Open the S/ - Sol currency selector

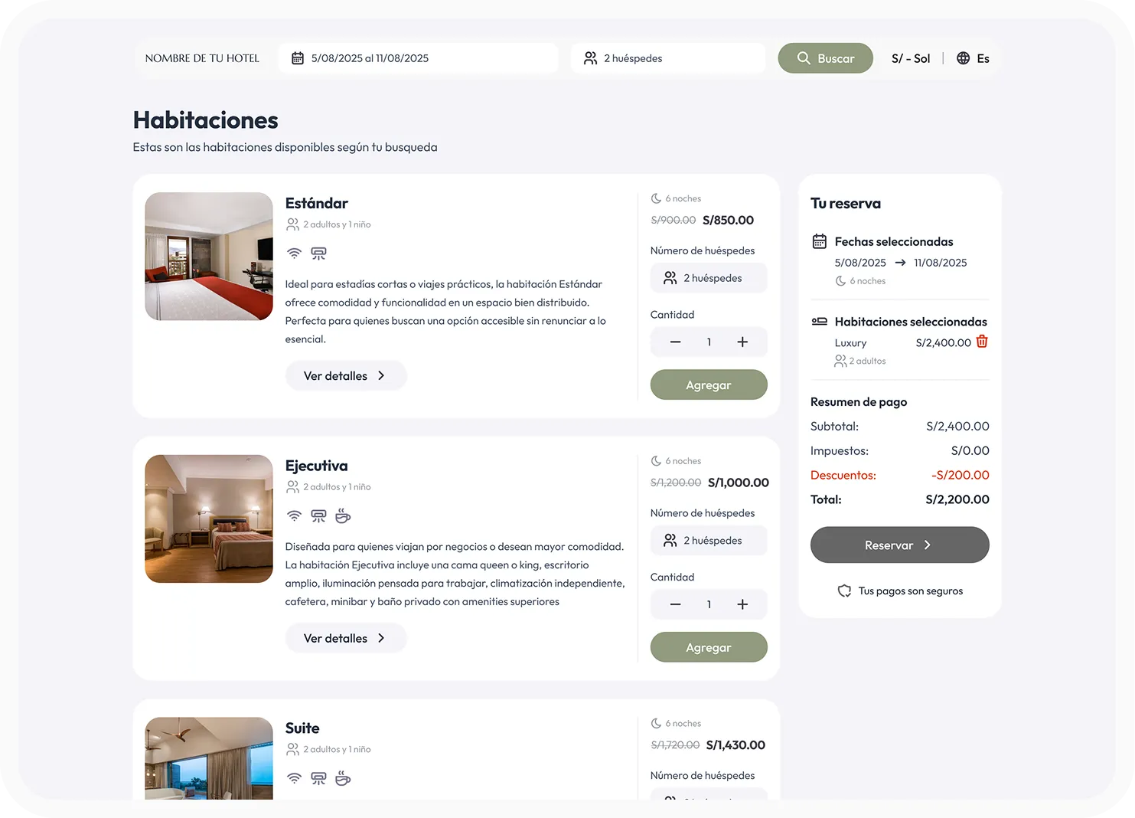pyautogui.click(x=910, y=58)
